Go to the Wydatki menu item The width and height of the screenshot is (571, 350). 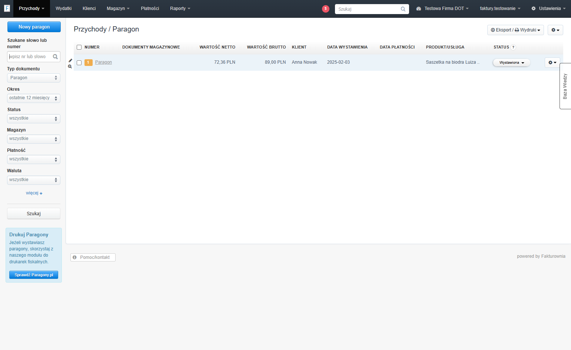point(64,9)
